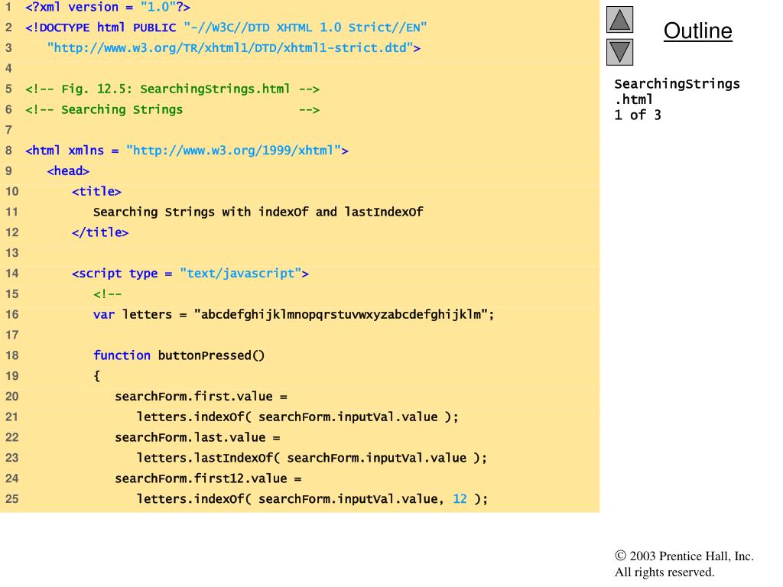Click the closing title tag
The image size is (783, 587).
click(x=100, y=232)
